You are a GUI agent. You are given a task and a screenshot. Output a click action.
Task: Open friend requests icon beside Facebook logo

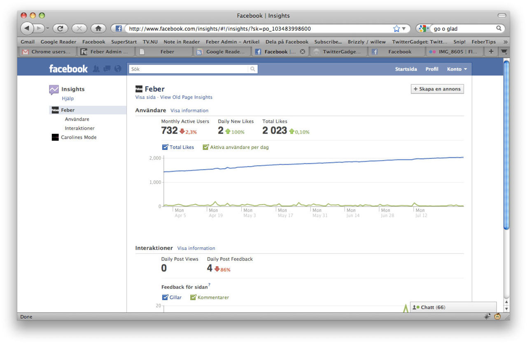point(97,69)
